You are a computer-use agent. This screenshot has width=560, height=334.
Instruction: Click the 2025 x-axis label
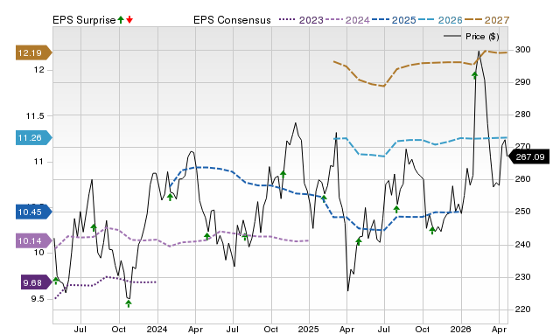coord(309,329)
